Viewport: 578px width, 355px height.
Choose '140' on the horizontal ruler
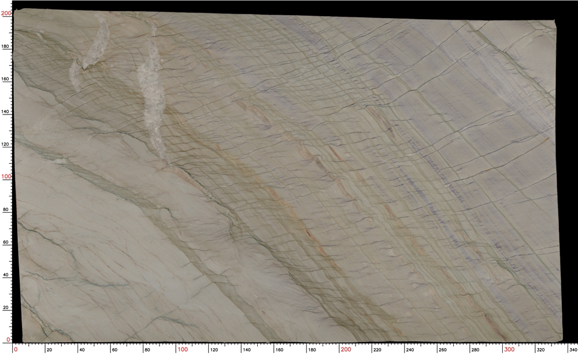(246, 350)
